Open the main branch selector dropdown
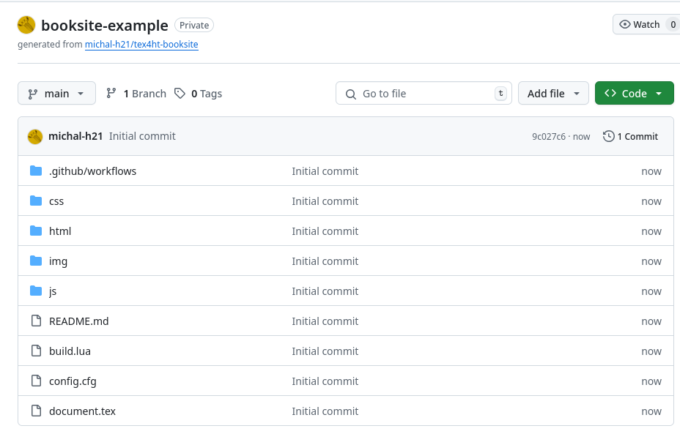680x434 pixels. pos(57,93)
